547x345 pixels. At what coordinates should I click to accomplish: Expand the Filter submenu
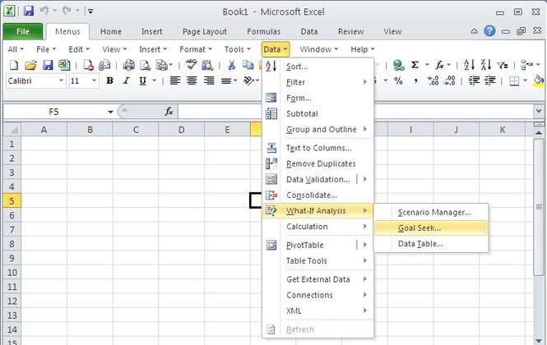tap(318, 82)
